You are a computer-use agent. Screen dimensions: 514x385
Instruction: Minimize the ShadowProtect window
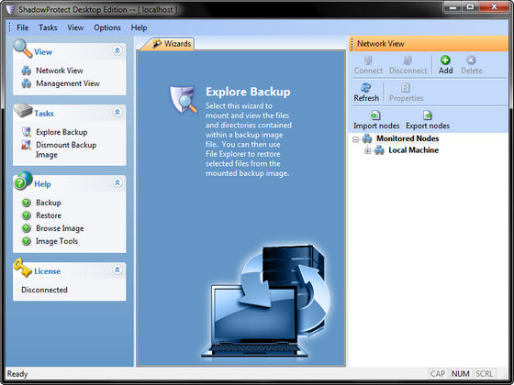pos(453,7)
